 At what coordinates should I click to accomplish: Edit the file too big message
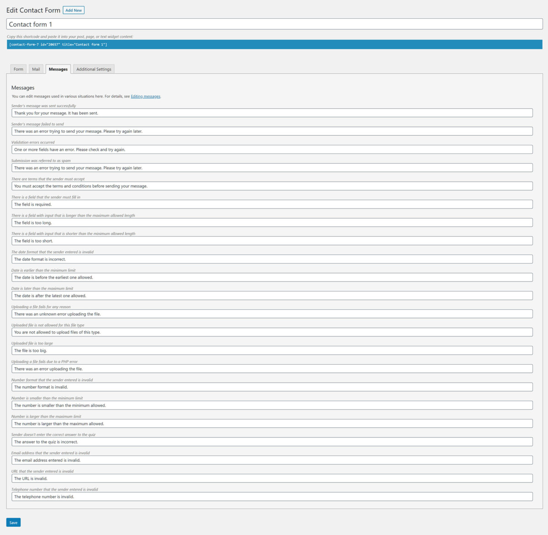272,350
